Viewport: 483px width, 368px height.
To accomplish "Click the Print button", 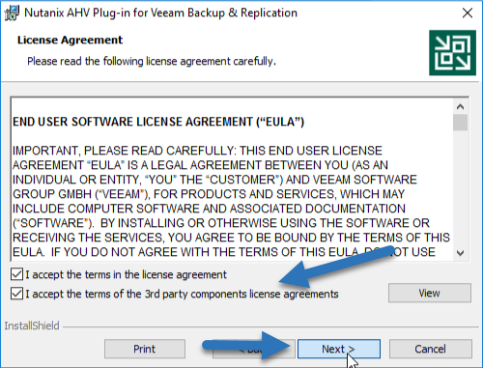I will (x=145, y=349).
